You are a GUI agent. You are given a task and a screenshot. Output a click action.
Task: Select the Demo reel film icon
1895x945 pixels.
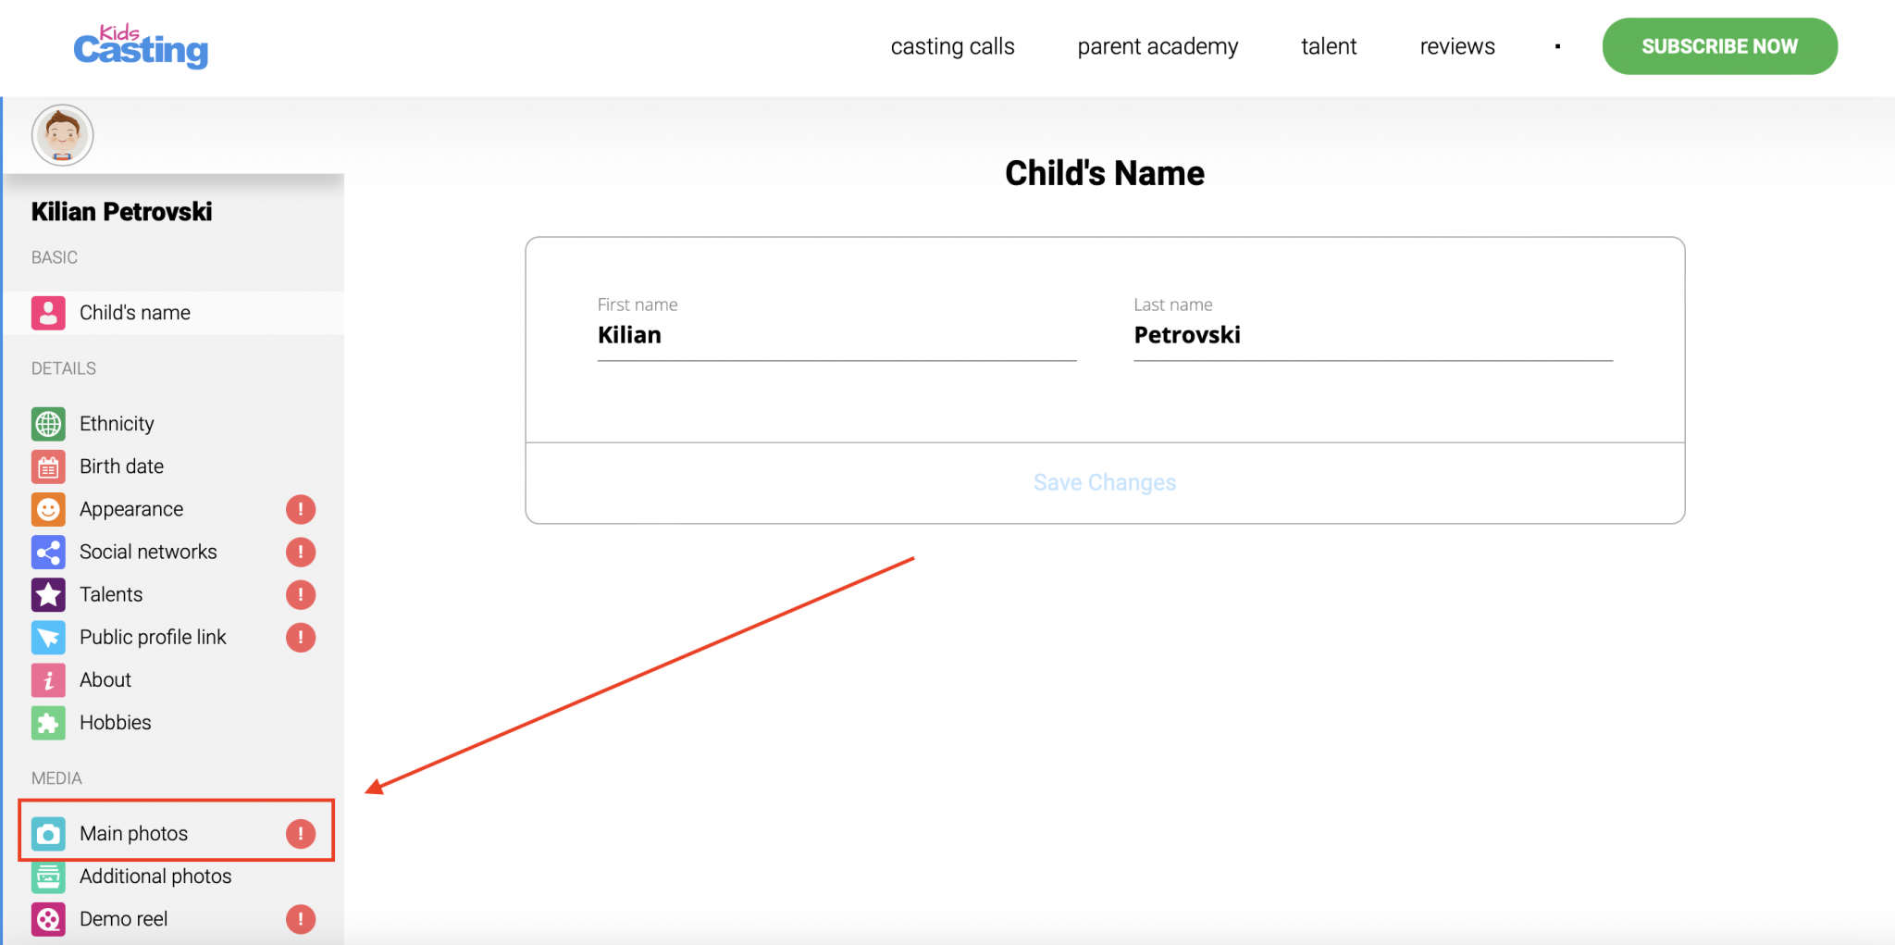[x=48, y=918]
